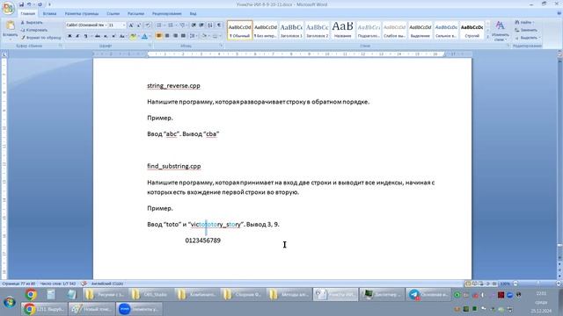Copy selection with Копировать
The image size is (563, 316).
34,30
